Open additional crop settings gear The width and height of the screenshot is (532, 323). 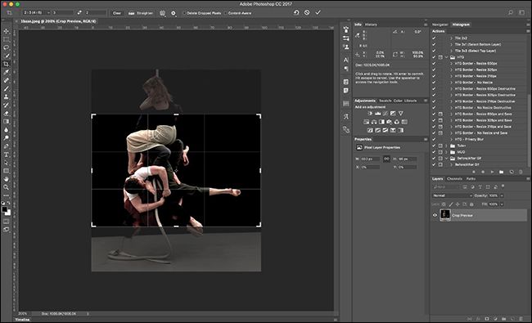174,13
